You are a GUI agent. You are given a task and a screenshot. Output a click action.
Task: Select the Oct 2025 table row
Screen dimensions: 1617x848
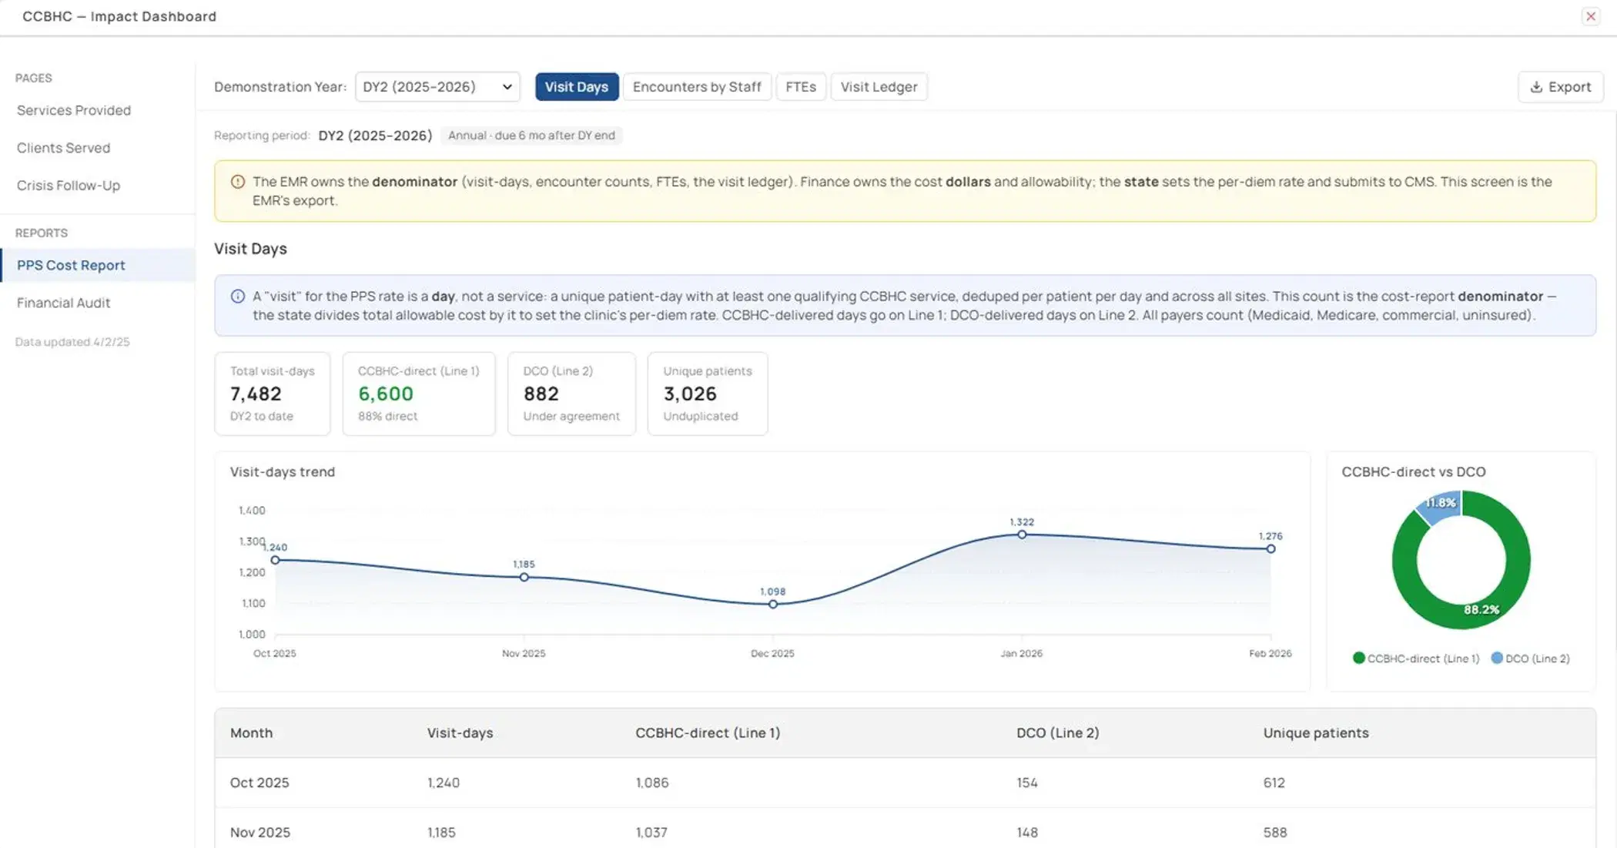[x=905, y=783]
